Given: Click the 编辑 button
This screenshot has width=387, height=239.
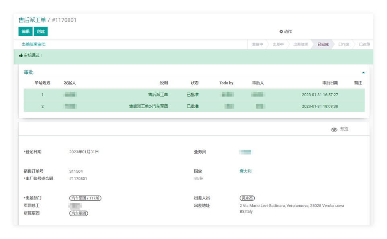Looking at the screenshot, I should (x=25, y=31).
